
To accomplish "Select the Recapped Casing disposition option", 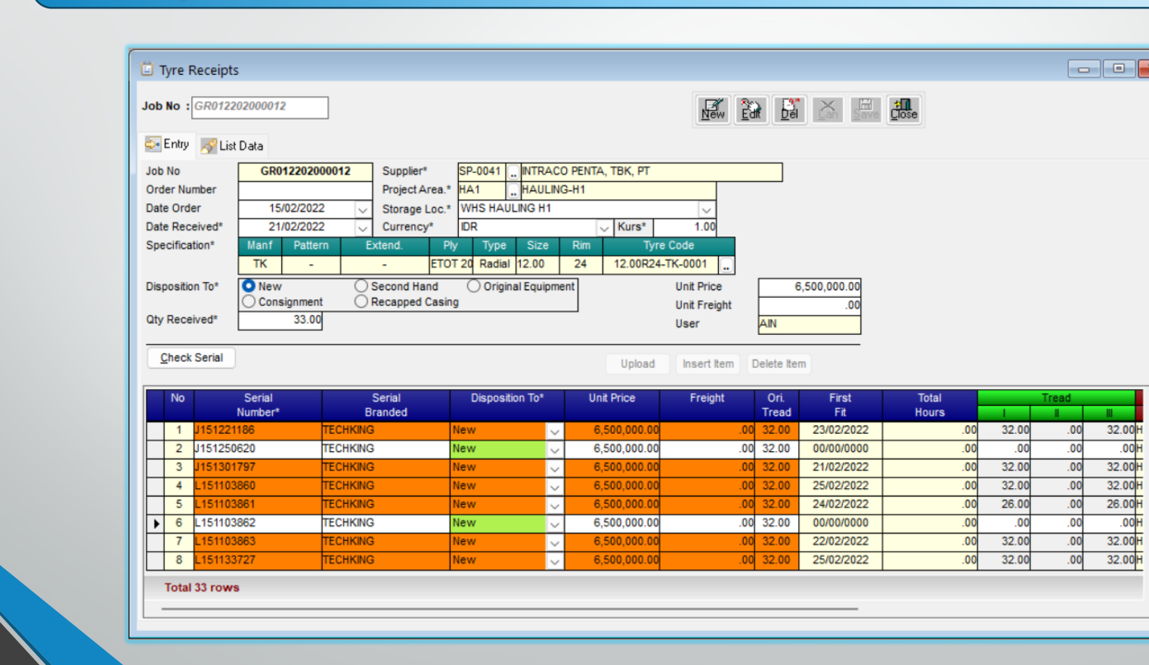I will 361,302.
